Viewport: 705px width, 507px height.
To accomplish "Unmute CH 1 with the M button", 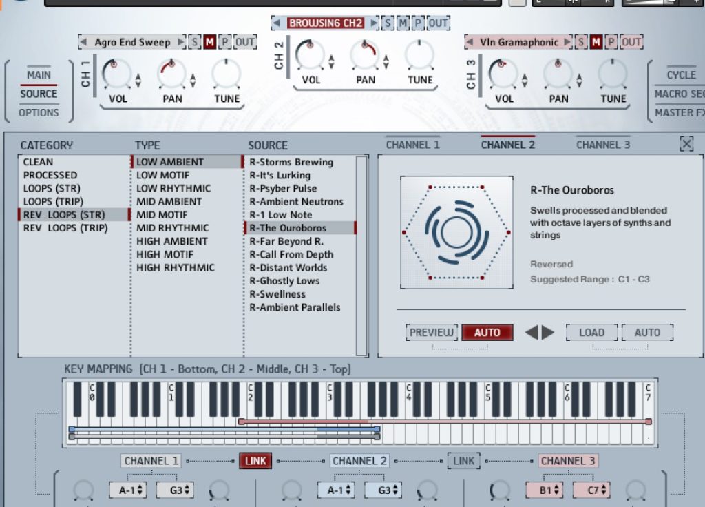I will click(x=209, y=43).
